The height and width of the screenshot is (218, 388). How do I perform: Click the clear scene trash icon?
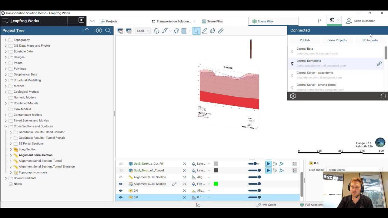tap(129, 31)
